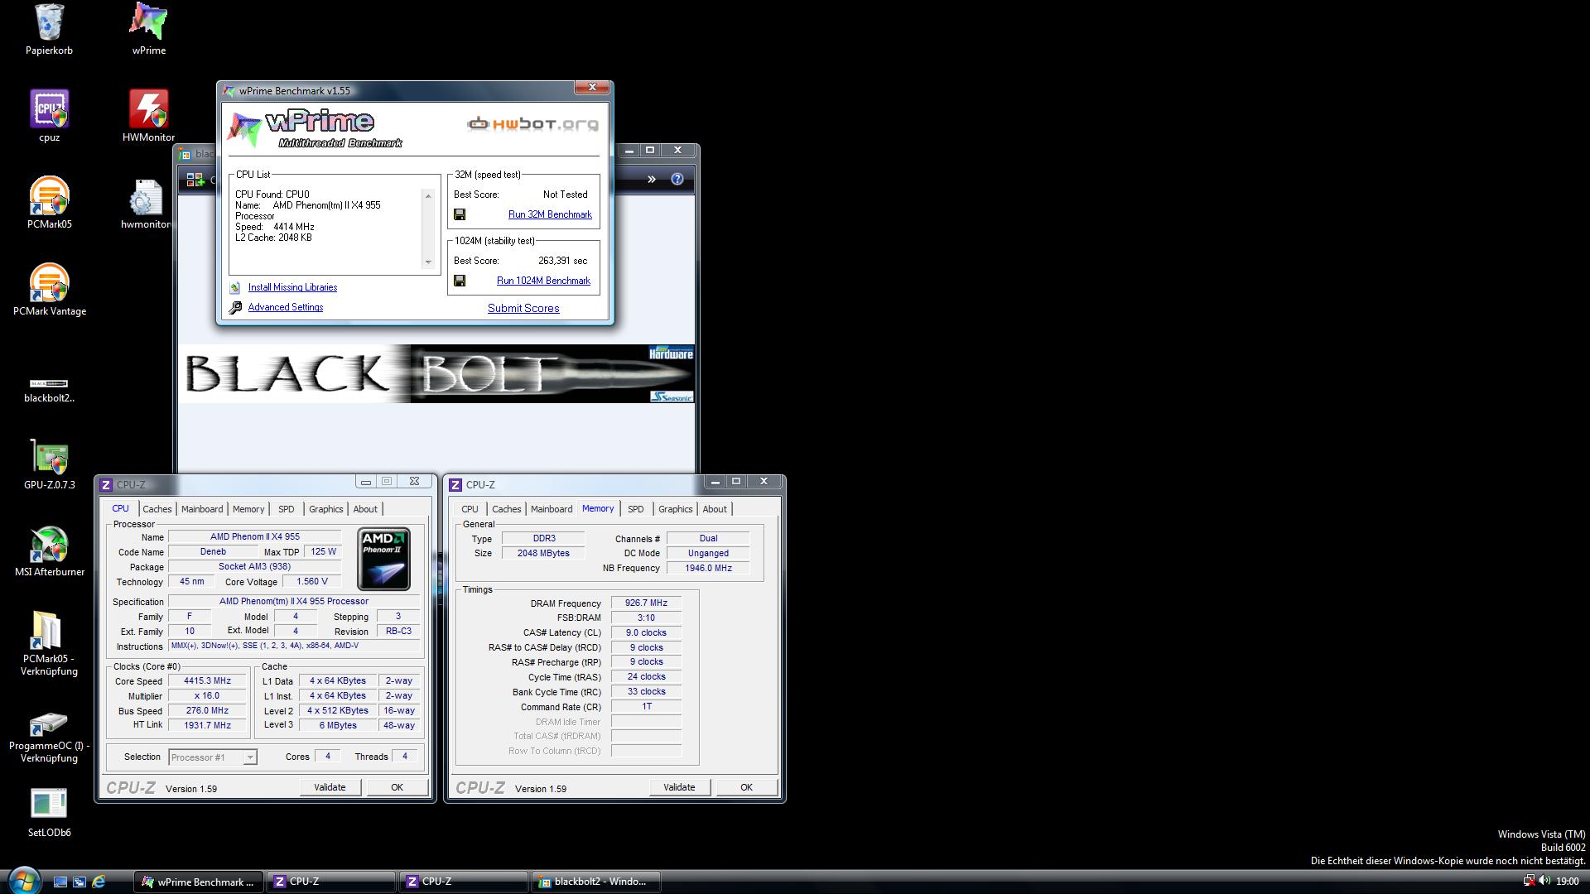1590x894 pixels.
Task: Click the Advanced Settings wrench icon
Action: (x=235, y=307)
